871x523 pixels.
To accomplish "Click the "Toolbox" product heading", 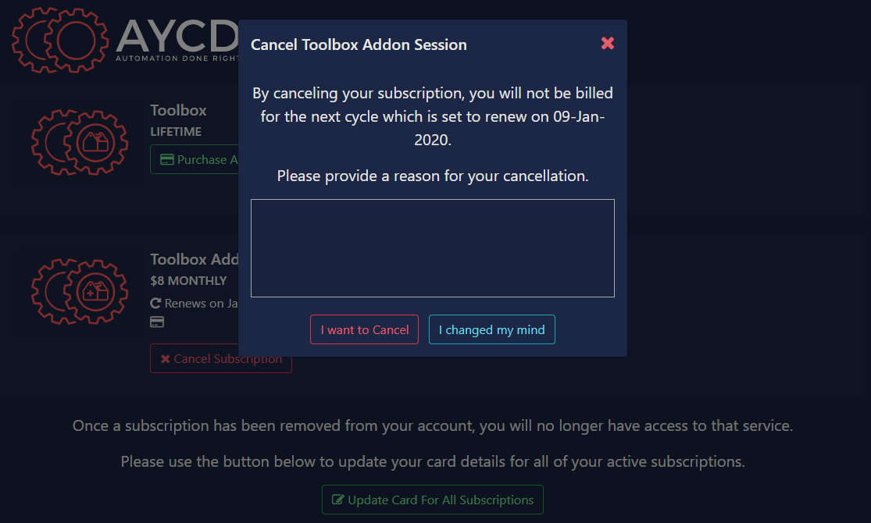I will click(178, 110).
